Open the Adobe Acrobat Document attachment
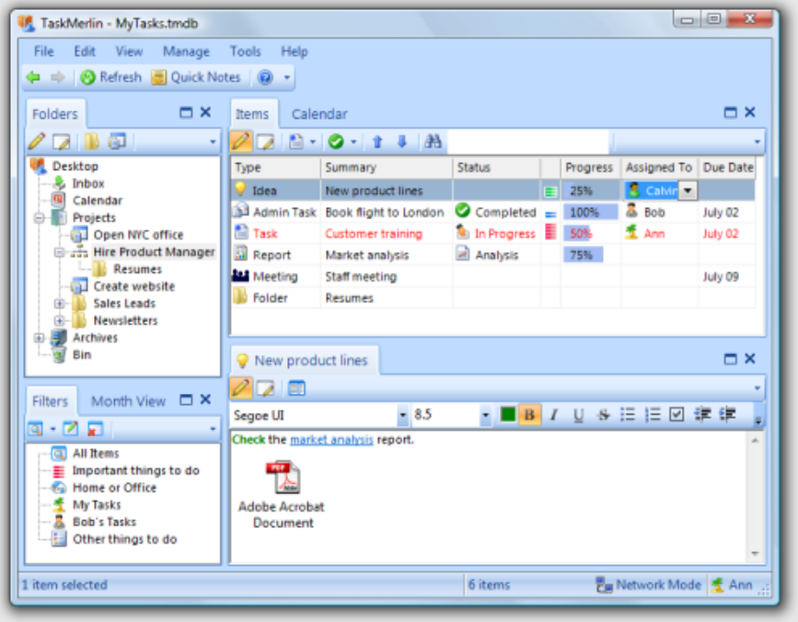798x622 pixels. click(x=282, y=478)
